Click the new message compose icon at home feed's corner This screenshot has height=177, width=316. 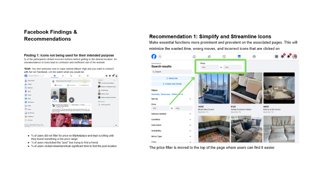pyautogui.click(x=116, y=125)
